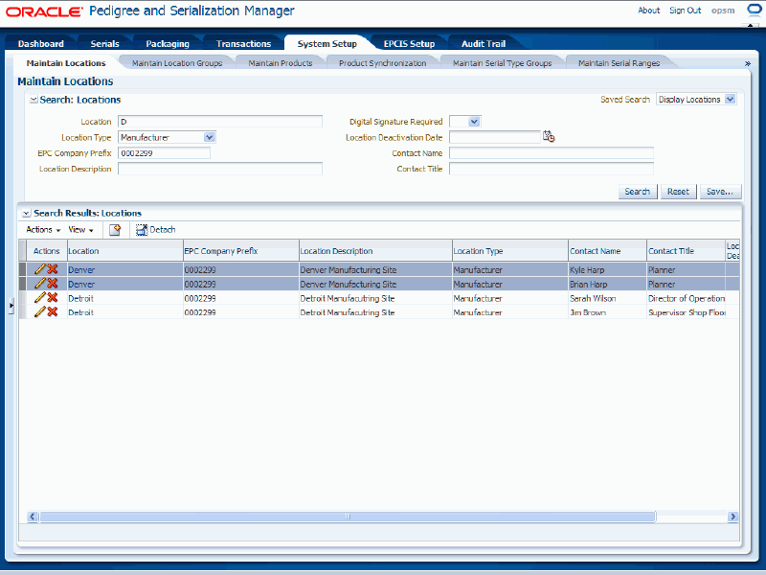Click the Reset button
The height and width of the screenshot is (575, 766).
[x=678, y=192]
